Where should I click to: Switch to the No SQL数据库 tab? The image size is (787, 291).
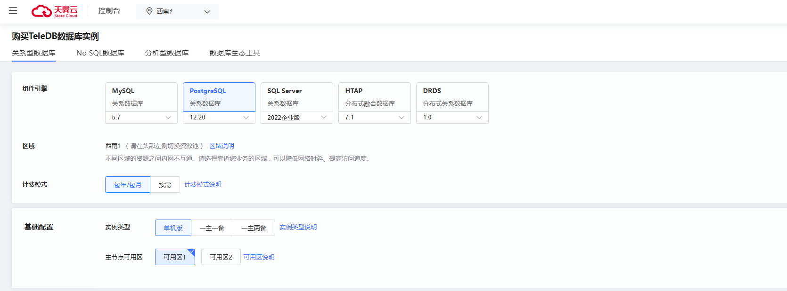coord(100,53)
